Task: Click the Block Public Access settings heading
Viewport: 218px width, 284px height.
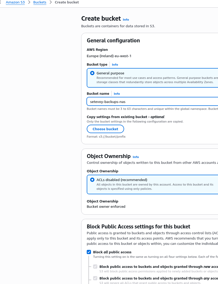Action: tap(138, 227)
